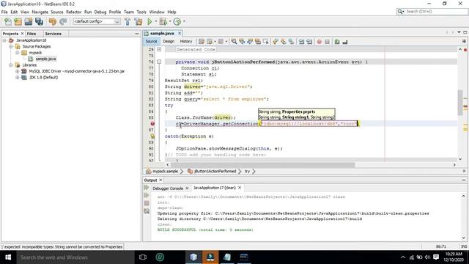The height and width of the screenshot is (264, 469).
Task: Collapse the JavaApplication18 project node
Action: click(x=4, y=40)
